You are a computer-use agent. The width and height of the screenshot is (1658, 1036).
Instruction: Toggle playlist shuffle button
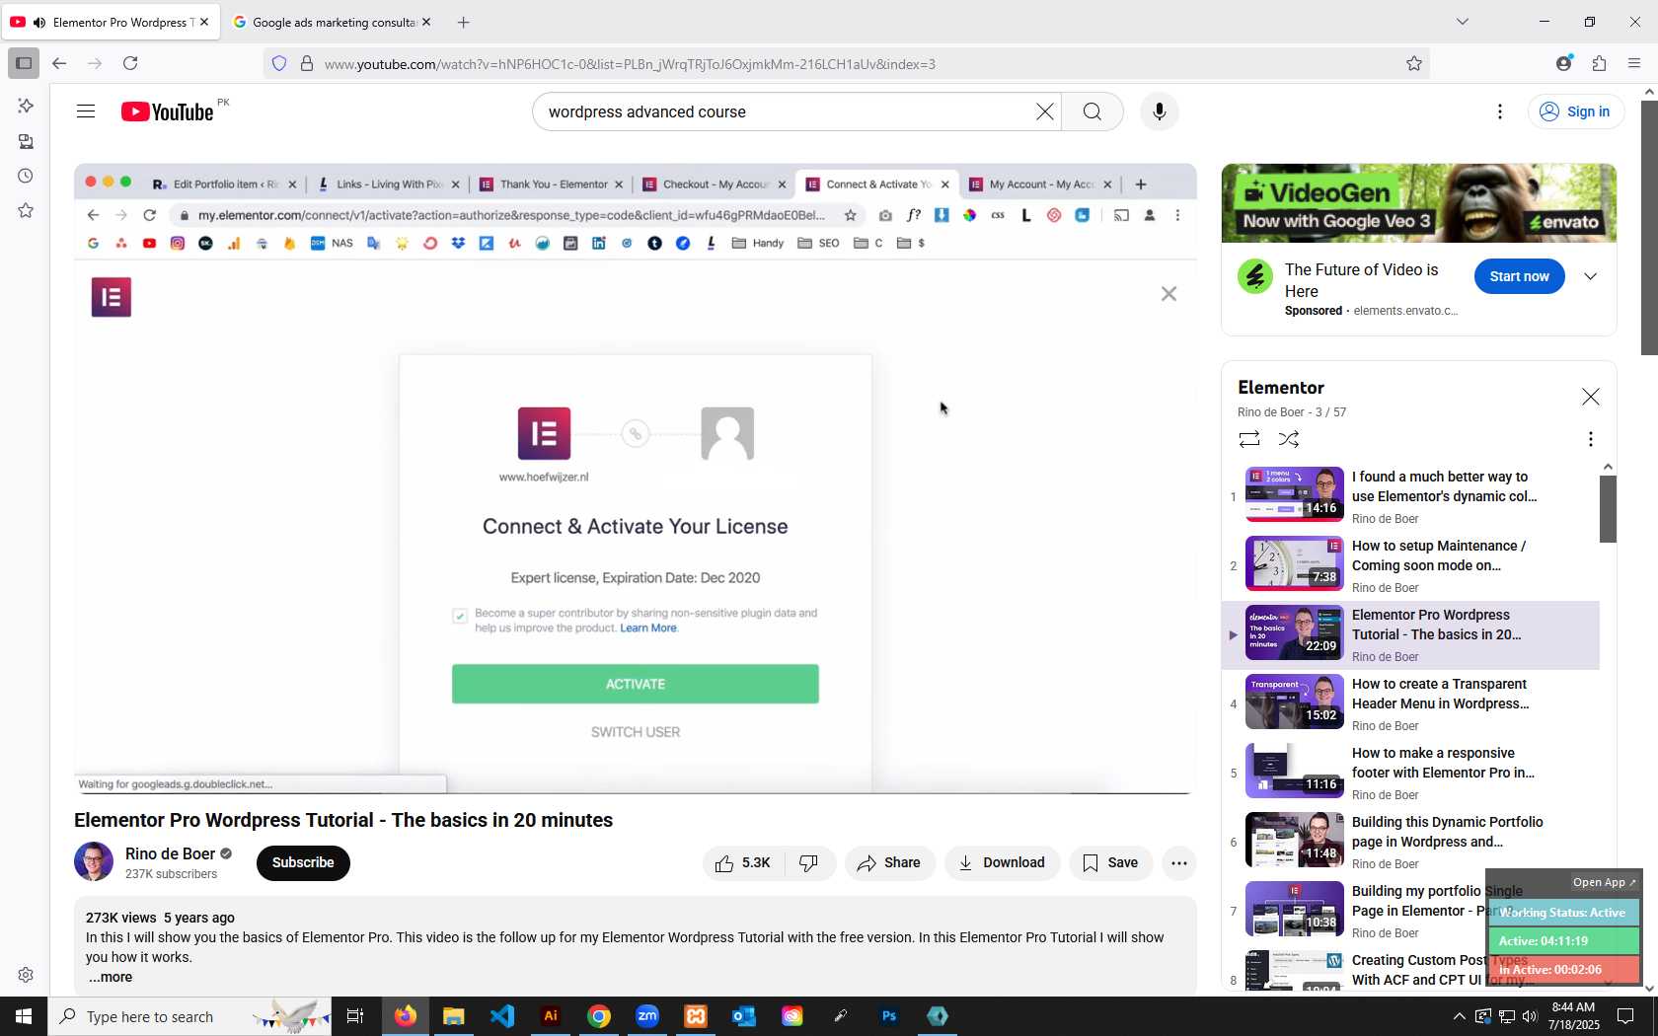coord(1289,439)
